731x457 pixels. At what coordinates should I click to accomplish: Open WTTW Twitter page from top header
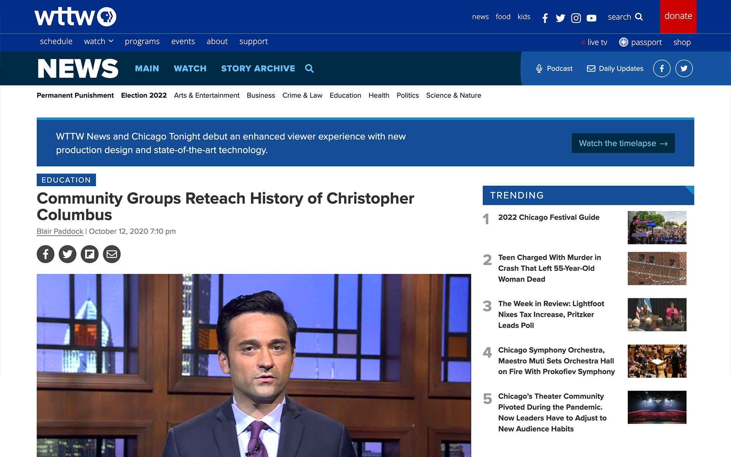[560, 18]
